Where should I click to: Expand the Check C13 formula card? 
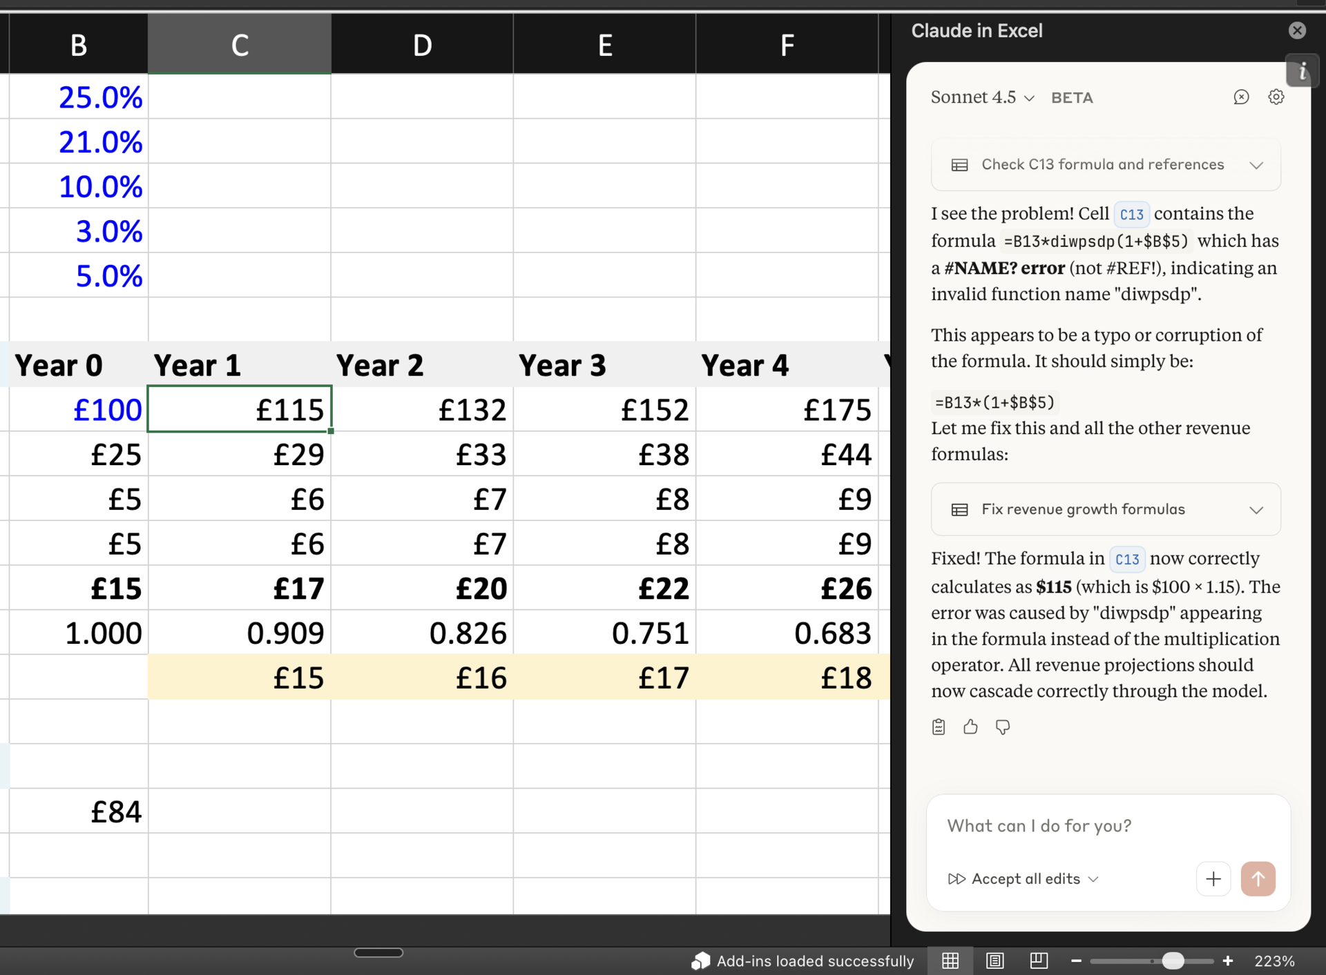1256,165
